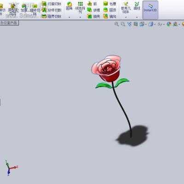This screenshot has width=184, height=184.
Task: Select the Boundary Cut (边界切除) tool
Action: tap(52, 16)
